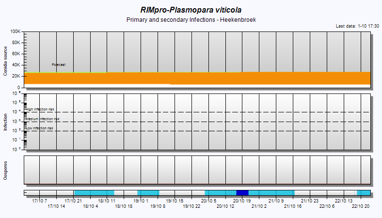Click the 22/10 6 time axis label

coord(327,206)
